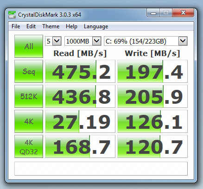This screenshot has height=189, width=203.
Task: Open the Edit menu
Action: (31, 26)
